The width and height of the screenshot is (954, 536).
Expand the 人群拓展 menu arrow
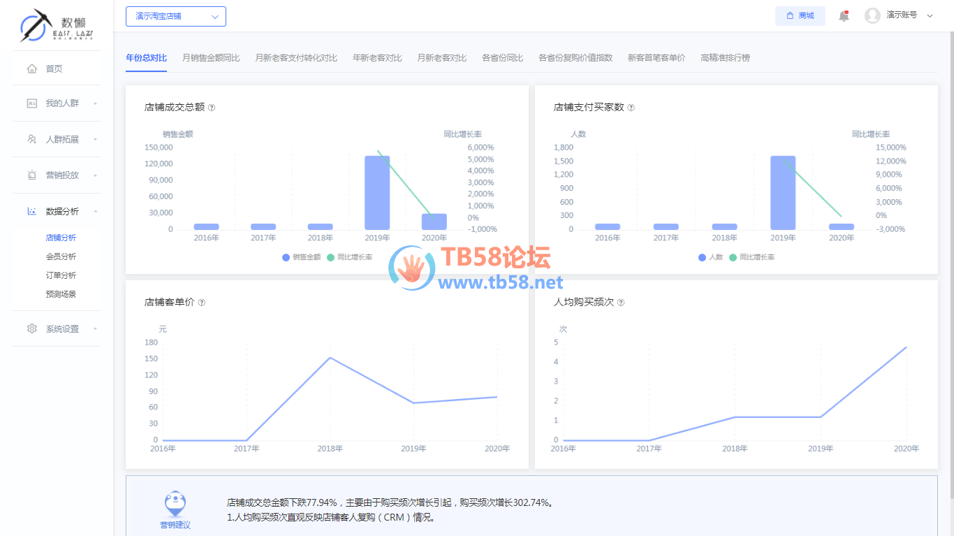(95, 140)
